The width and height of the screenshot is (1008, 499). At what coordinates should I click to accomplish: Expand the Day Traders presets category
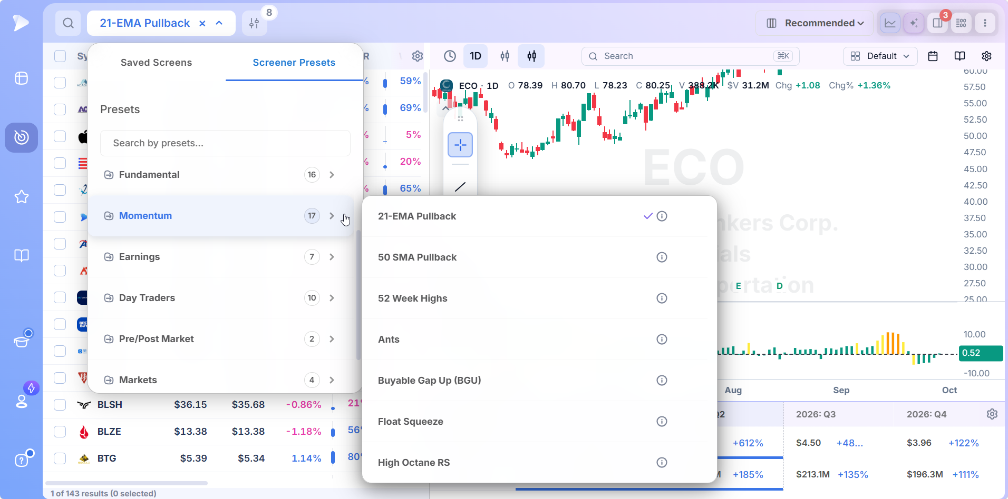[x=220, y=298]
